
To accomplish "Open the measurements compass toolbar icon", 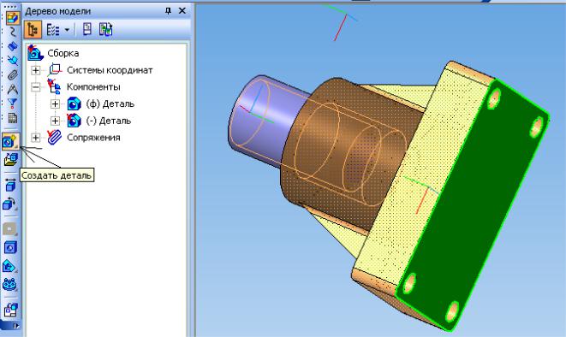I will point(12,89).
